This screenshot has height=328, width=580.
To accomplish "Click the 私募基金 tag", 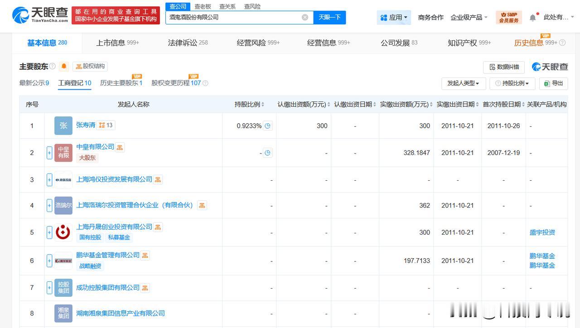I will coord(119,237).
